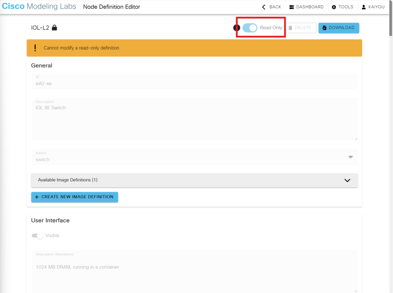Click the DOWNLOAD button

coord(339,28)
